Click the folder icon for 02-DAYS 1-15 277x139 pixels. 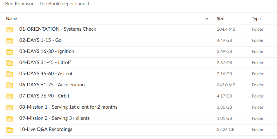coord(10,41)
